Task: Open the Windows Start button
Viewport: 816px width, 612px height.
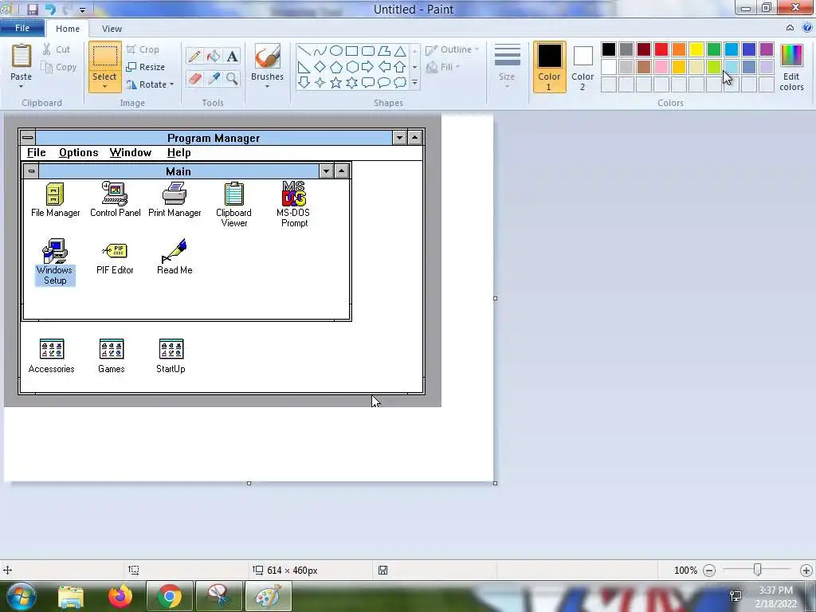Action: 21,596
